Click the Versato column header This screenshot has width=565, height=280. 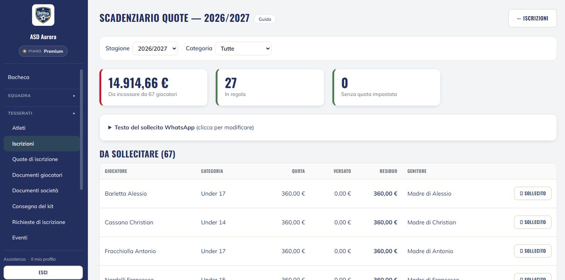click(342, 171)
